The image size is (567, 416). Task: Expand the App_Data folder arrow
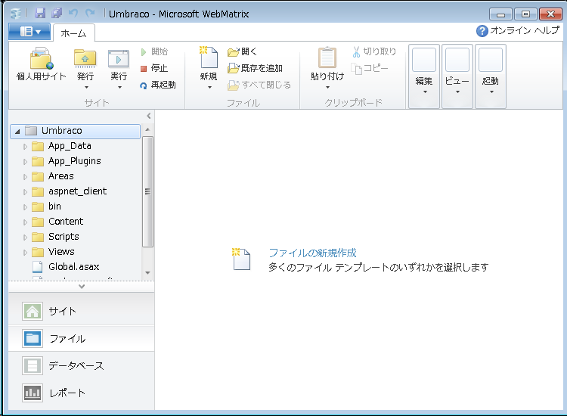pos(25,147)
